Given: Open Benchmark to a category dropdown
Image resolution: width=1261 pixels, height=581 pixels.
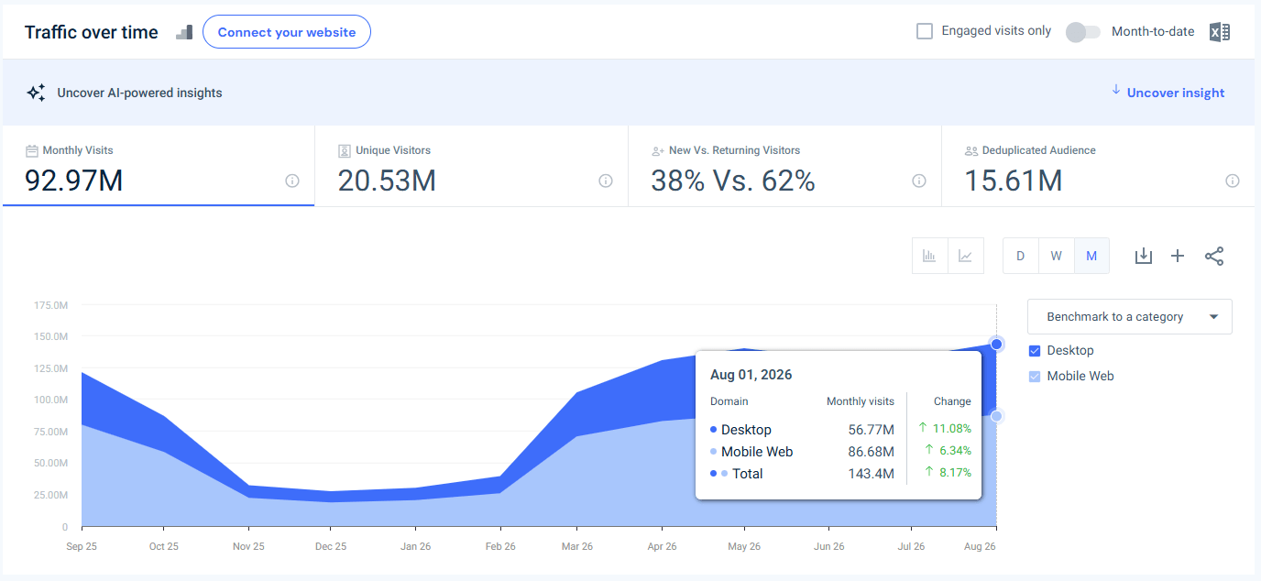Looking at the screenshot, I should click(1130, 316).
